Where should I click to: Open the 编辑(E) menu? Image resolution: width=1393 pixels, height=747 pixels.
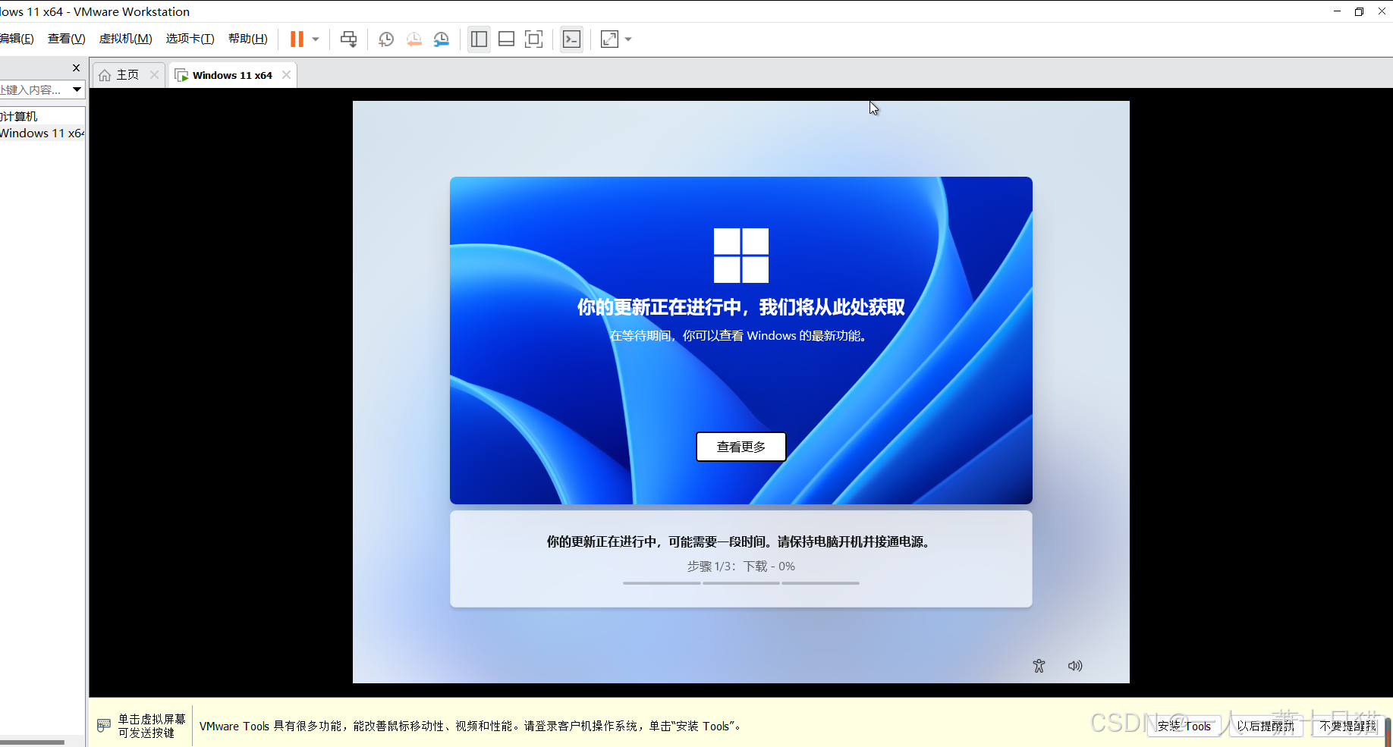[x=17, y=39]
